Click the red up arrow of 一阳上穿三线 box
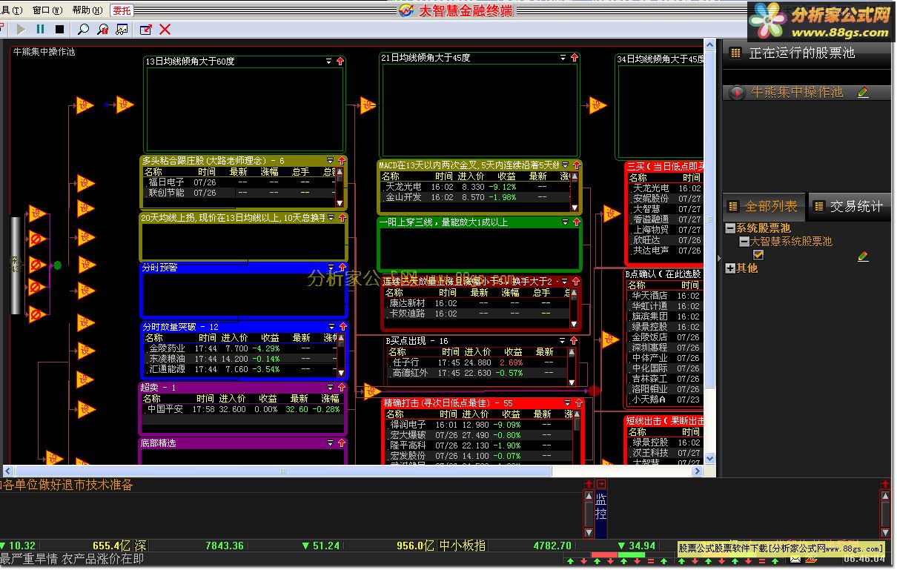 [x=577, y=222]
